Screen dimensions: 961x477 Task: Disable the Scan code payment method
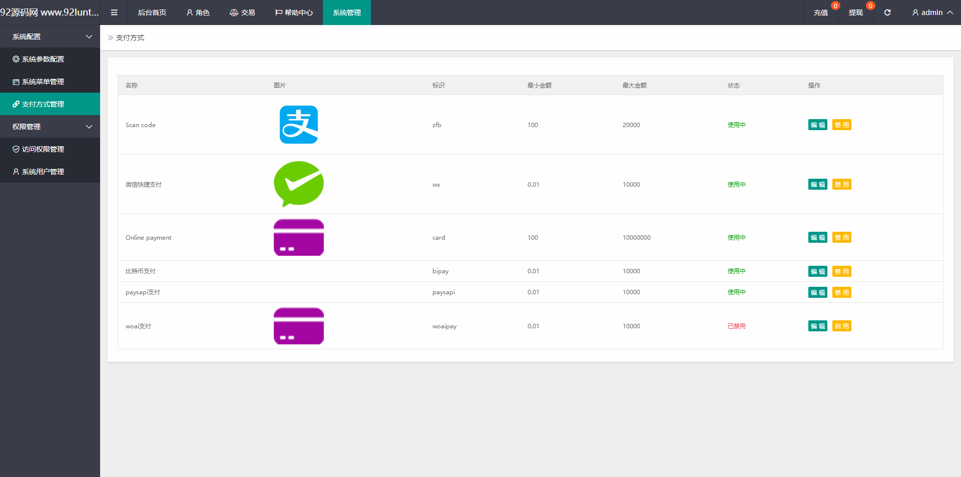point(842,125)
